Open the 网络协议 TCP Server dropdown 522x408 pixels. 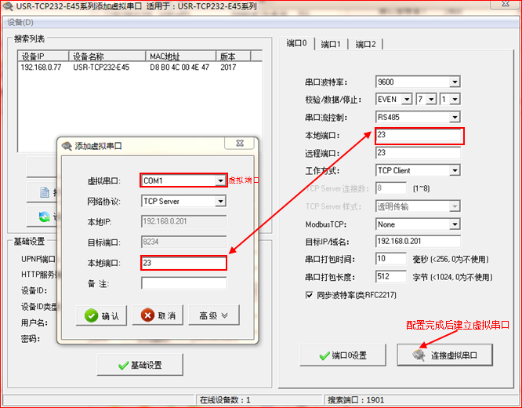(220, 202)
